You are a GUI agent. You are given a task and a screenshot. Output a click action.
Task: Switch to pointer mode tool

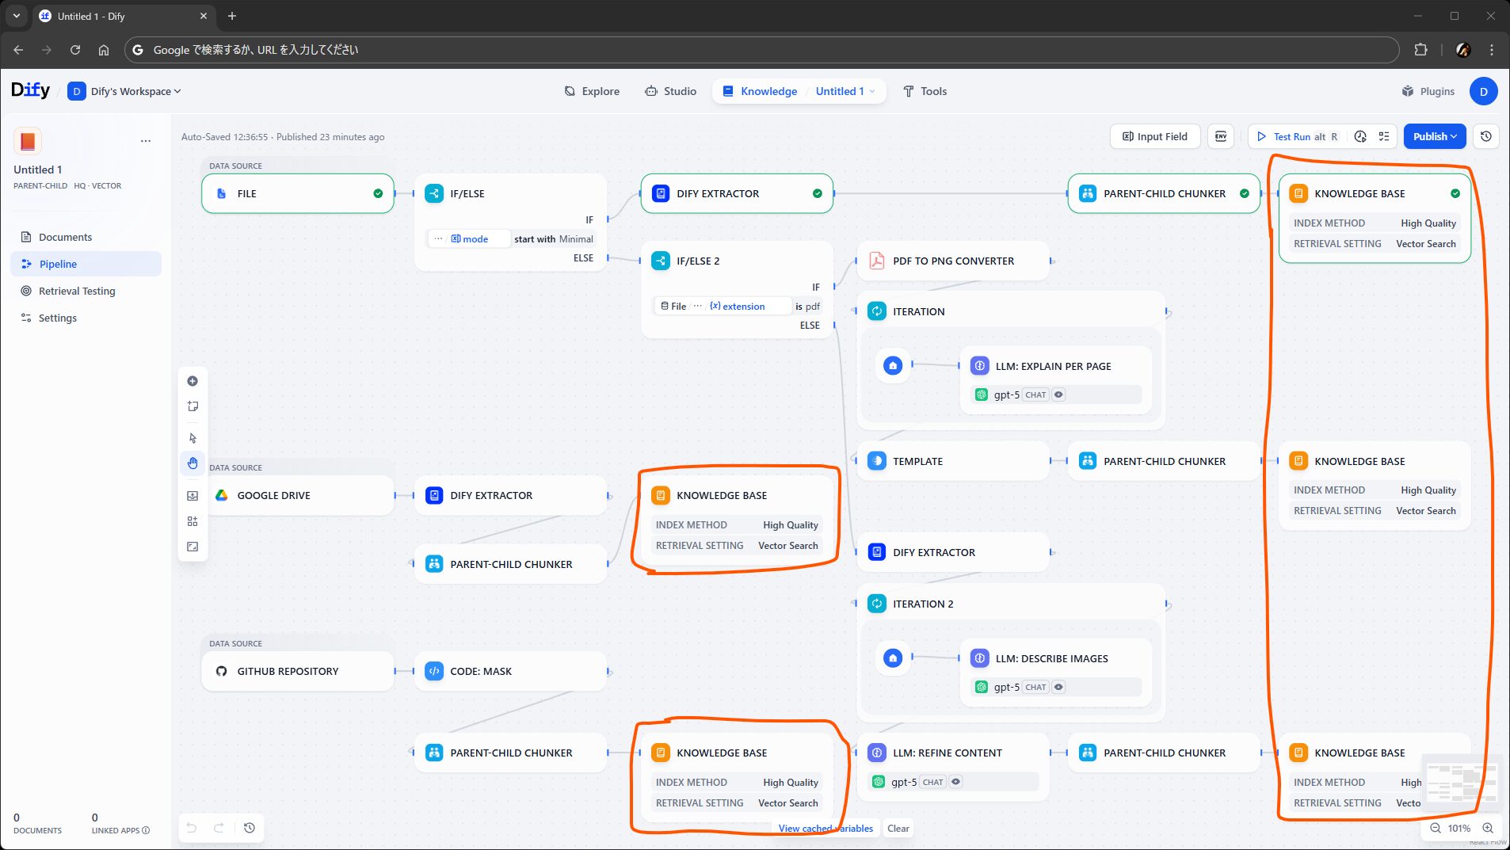click(x=193, y=438)
